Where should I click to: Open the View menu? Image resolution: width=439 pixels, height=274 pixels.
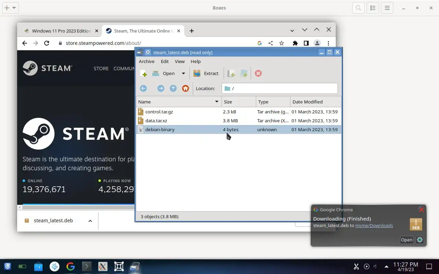coord(180,61)
